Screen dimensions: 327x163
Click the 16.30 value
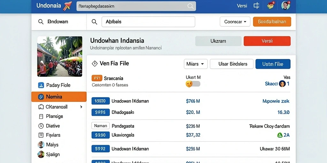click(284, 112)
